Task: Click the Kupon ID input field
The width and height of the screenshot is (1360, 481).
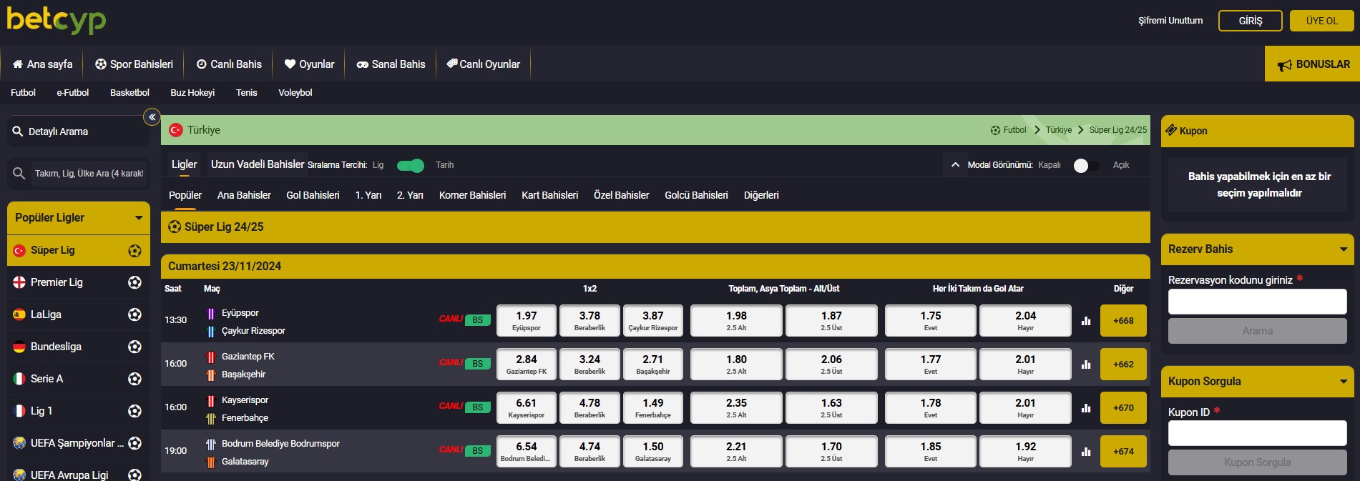Action: pyautogui.click(x=1257, y=433)
